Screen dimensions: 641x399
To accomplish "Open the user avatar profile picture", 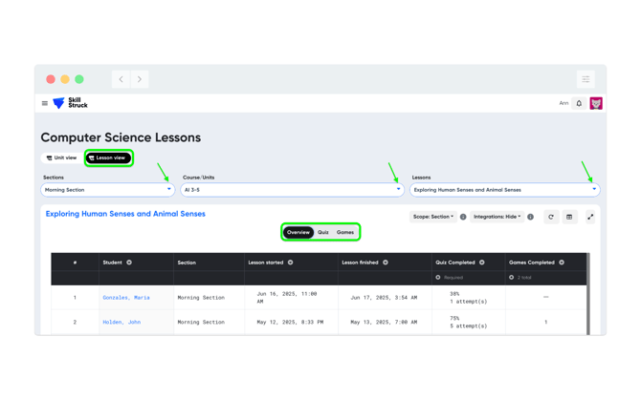I will click(x=596, y=103).
